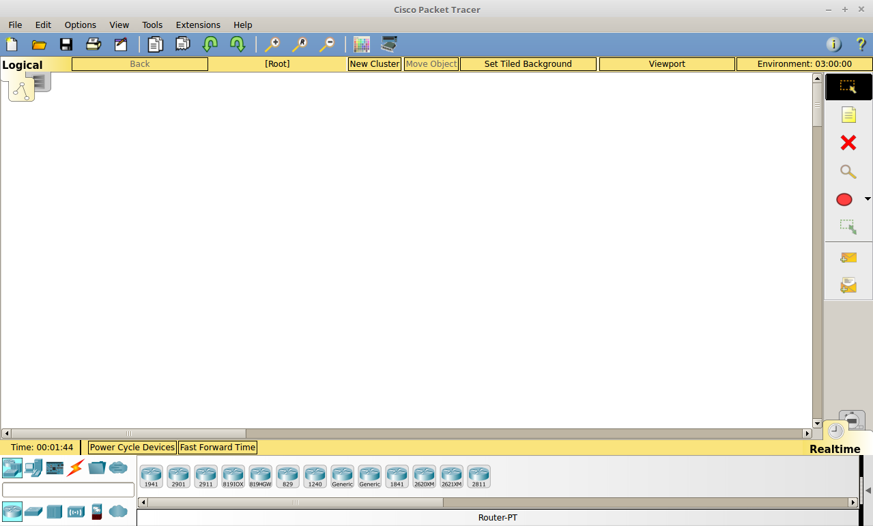Choose the Components category
Image resolution: width=873 pixels, height=526 pixels.
pos(55,467)
